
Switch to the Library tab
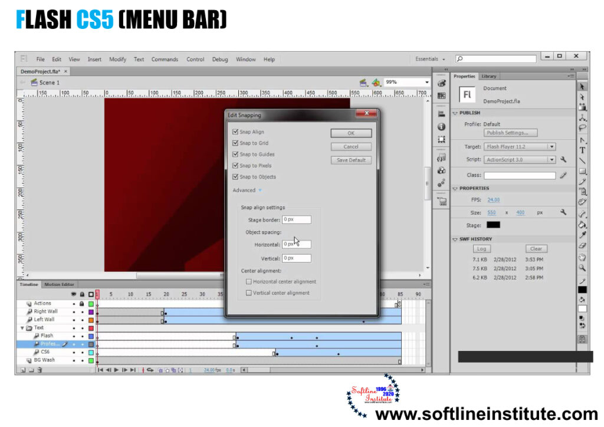[490, 75]
